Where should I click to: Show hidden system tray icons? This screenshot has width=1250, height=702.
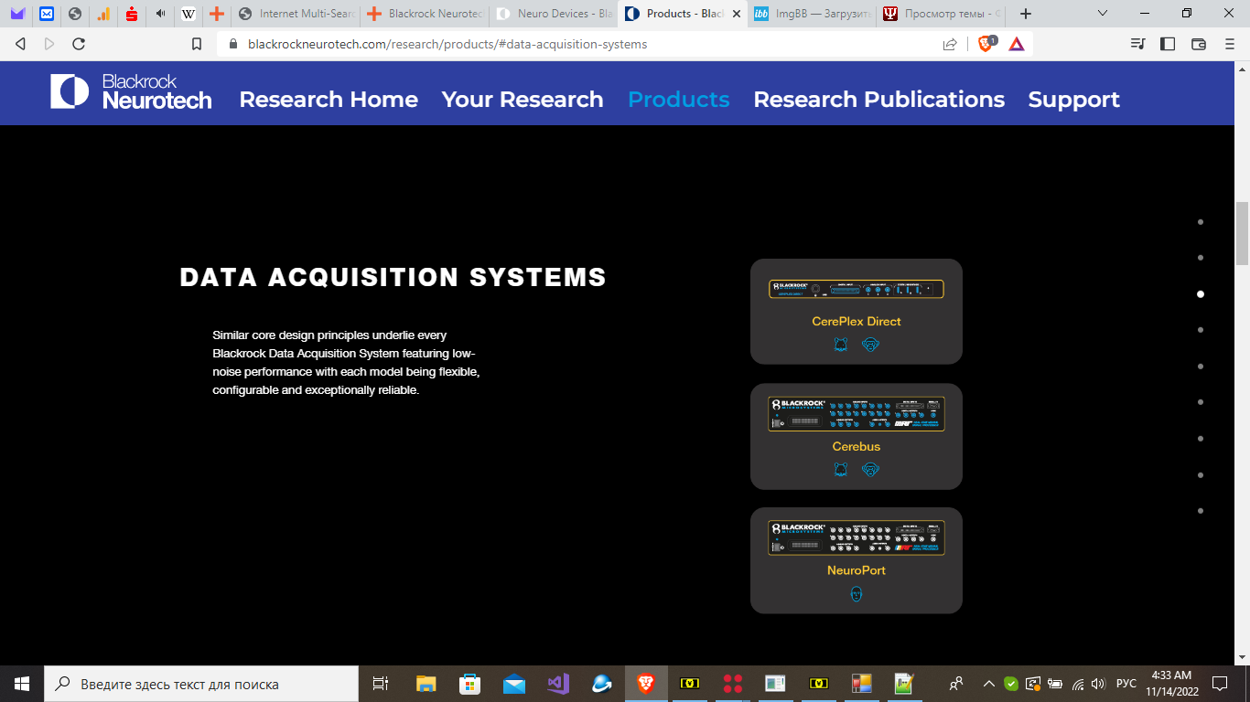[988, 684]
